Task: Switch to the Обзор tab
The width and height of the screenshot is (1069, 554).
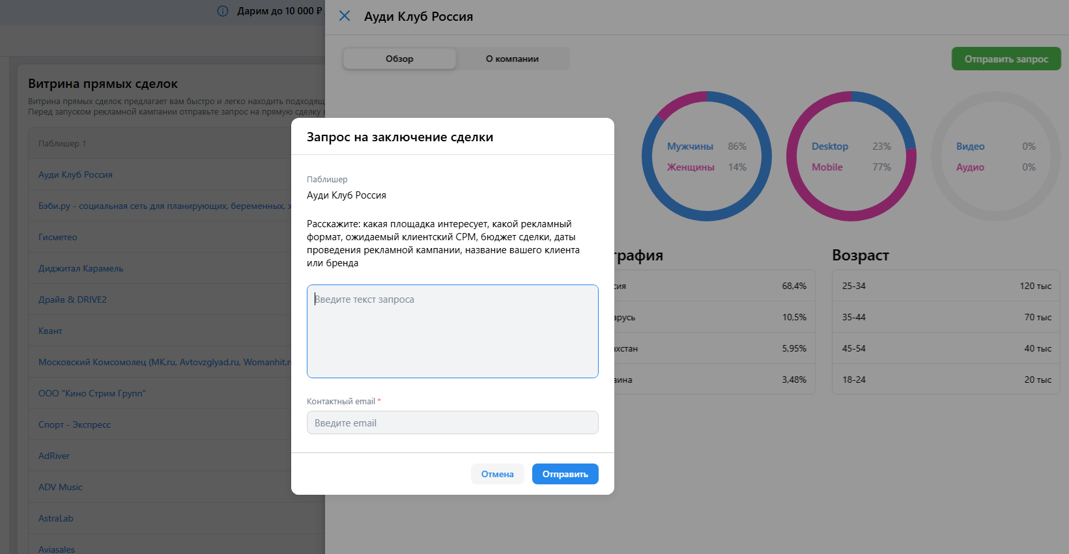Action: pos(399,59)
